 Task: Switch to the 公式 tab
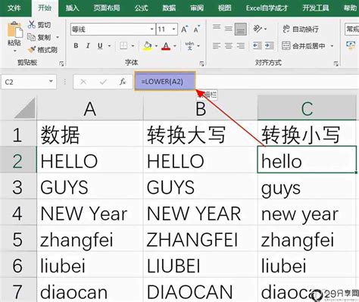(x=141, y=8)
